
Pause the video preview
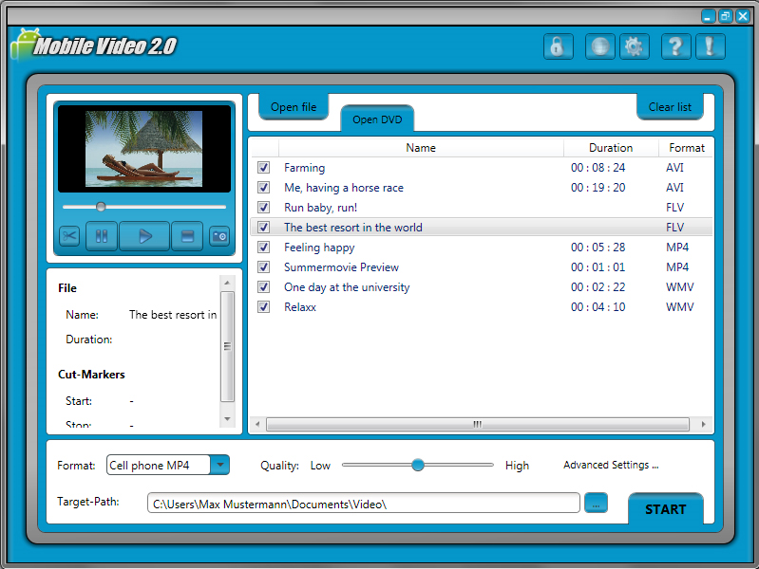102,236
